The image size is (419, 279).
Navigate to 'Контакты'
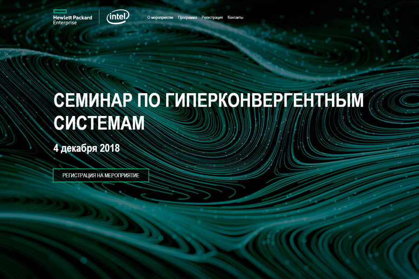pyautogui.click(x=236, y=18)
